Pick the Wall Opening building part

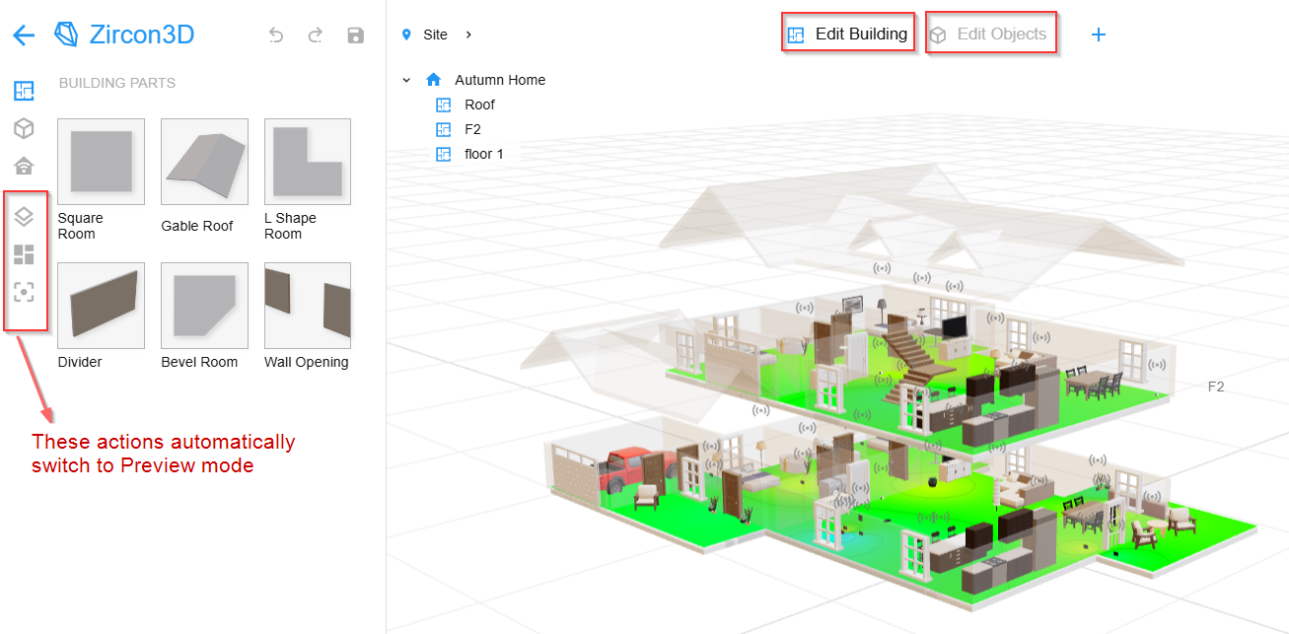307,306
